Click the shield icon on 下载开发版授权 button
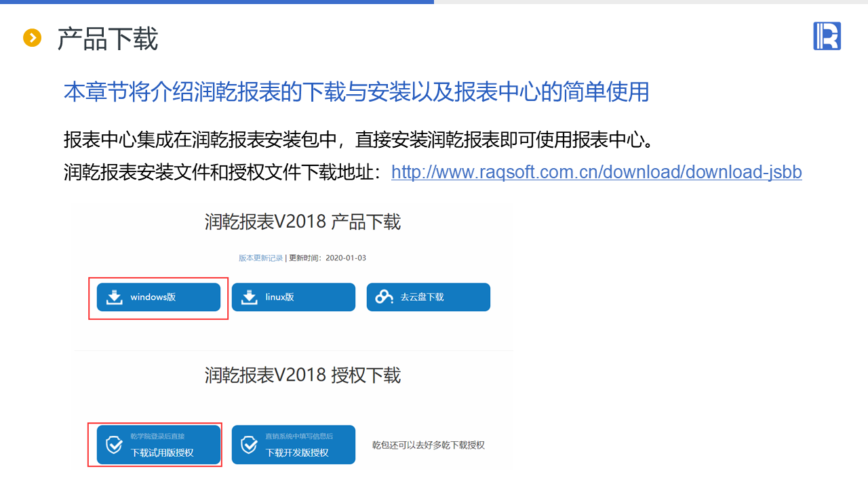Screen dimensions: 868x488 [248, 444]
